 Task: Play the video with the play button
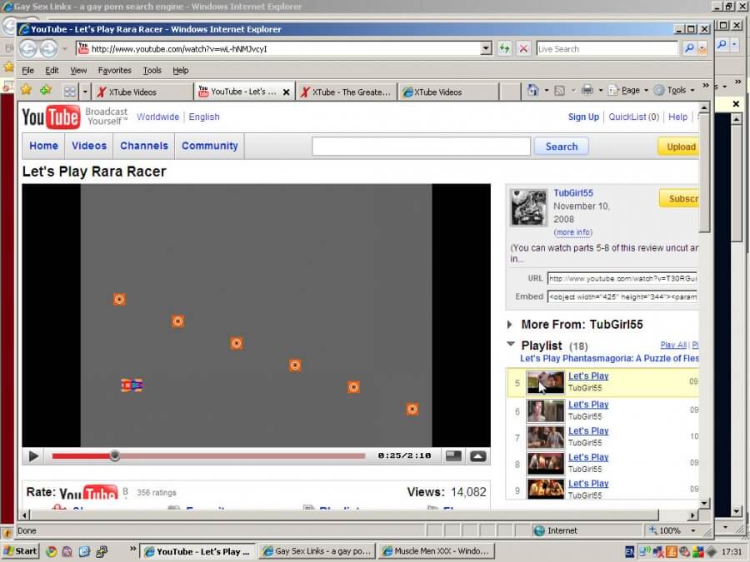(x=33, y=456)
